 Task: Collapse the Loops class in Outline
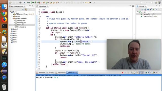[138, 12]
